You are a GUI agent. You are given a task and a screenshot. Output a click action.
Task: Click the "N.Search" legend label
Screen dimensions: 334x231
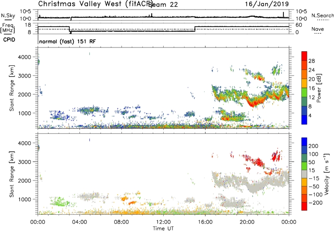322,15
